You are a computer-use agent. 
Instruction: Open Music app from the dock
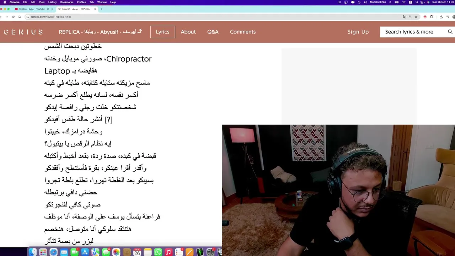pos(168,252)
